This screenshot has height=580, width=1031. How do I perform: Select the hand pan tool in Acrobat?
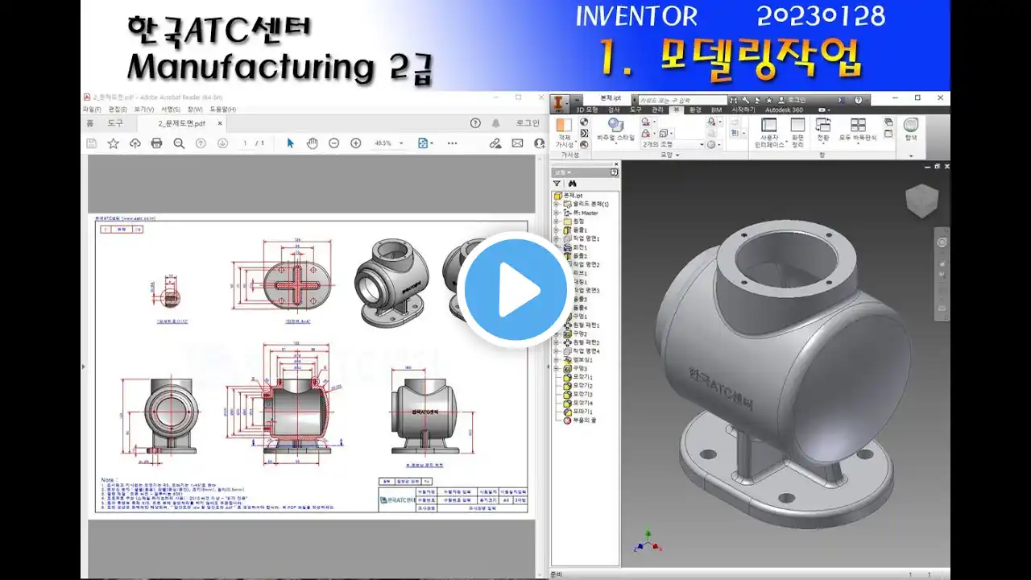pos(313,143)
